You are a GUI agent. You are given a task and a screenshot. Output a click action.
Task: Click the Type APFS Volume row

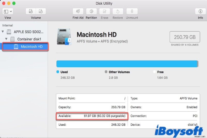pos(164,98)
